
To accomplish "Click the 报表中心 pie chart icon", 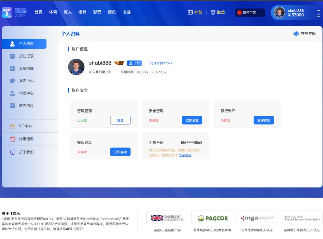I will (12, 81).
